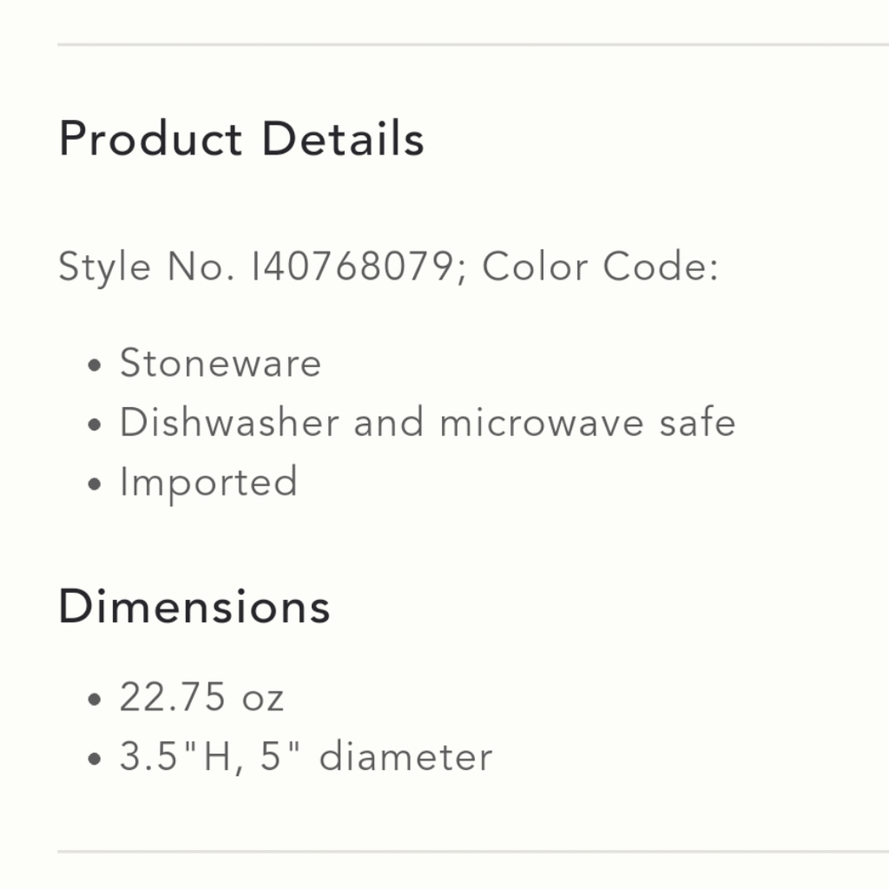Screen dimensions: 889x889
Task: Select the 22.75 oz list item
Action: (202, 698)
